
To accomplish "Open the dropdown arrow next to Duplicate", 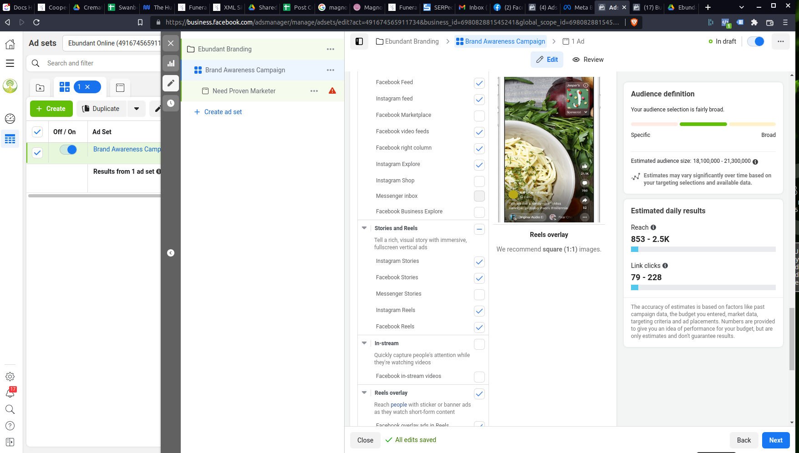I will coord(137,109).
